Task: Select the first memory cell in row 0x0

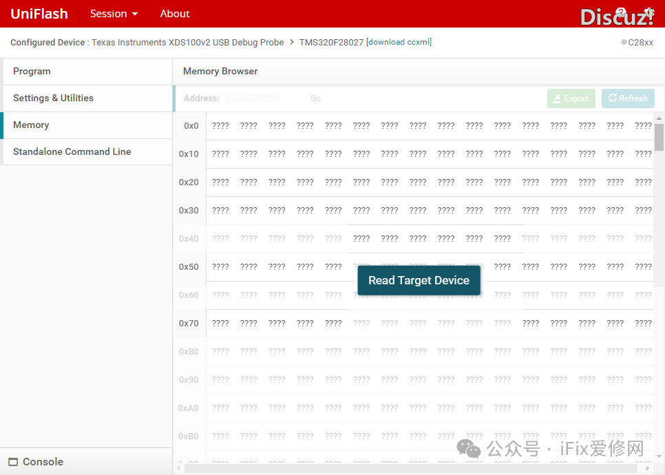Action: [220, 126]
